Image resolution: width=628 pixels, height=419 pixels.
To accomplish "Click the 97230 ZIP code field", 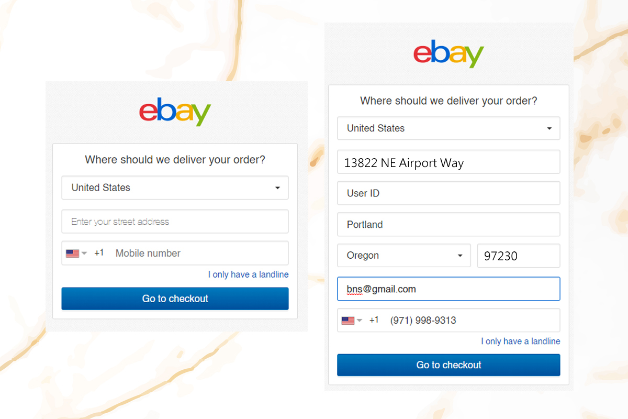I will coord(518,256).
